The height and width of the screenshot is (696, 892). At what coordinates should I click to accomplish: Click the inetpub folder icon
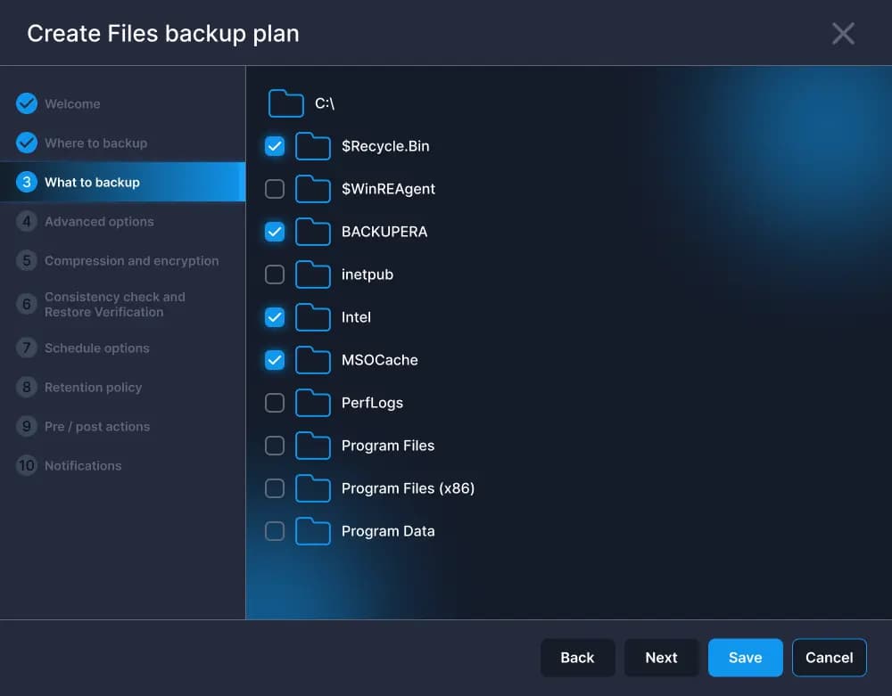point(313,274)
